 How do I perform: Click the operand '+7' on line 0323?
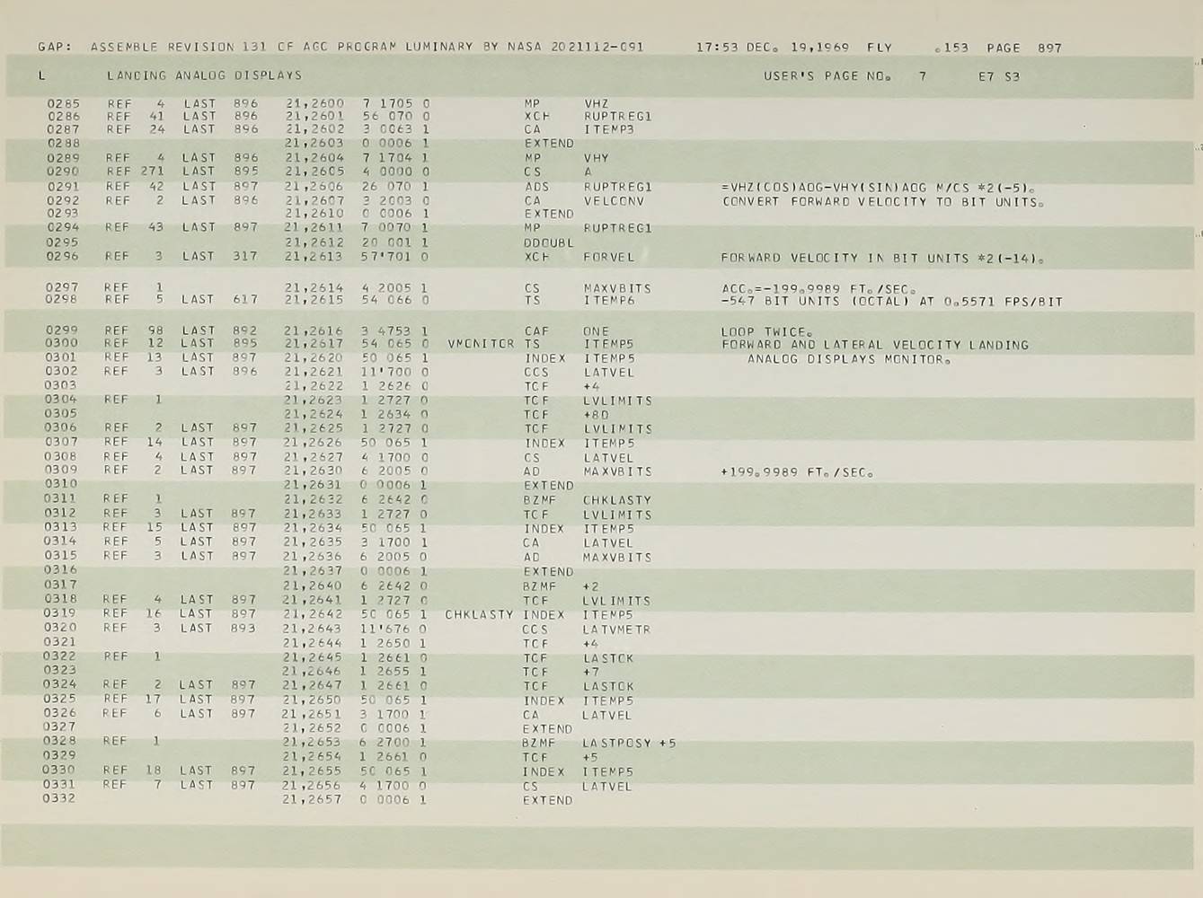tap(590, 672)
